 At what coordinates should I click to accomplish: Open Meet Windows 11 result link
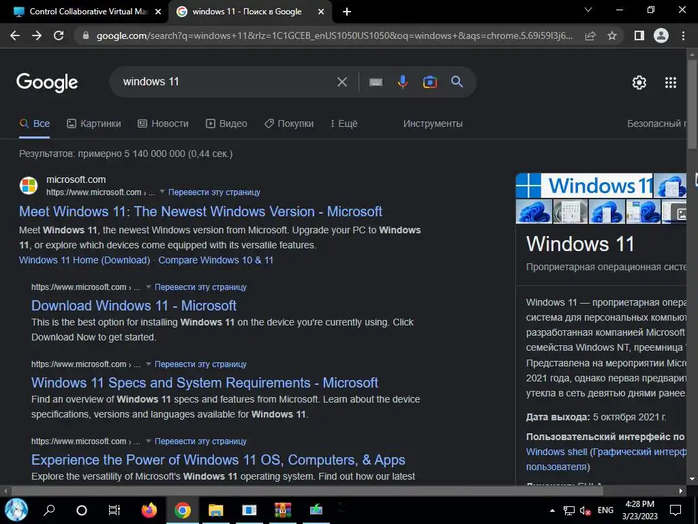pyautogui.click(x=200, y=212)
